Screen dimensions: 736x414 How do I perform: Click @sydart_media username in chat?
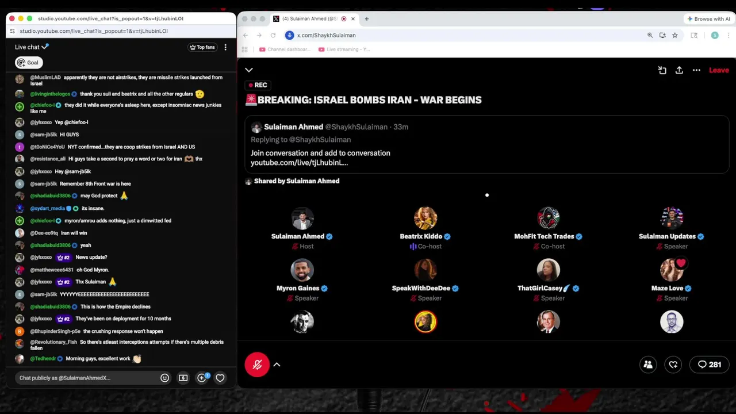[47, 208]
